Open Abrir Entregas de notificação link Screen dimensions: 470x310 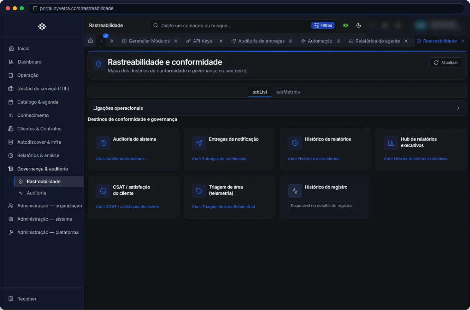[219, 159]
